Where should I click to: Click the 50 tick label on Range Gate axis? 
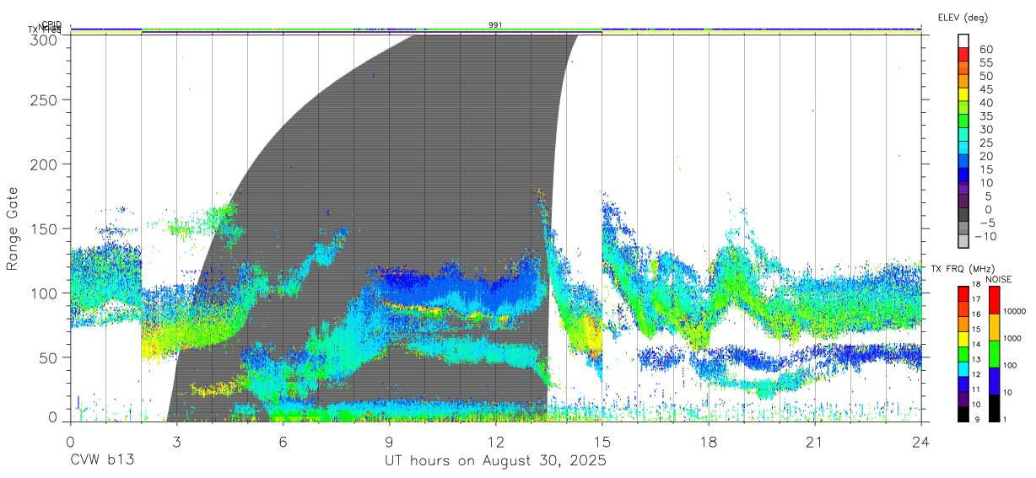[x=49, y=357]
